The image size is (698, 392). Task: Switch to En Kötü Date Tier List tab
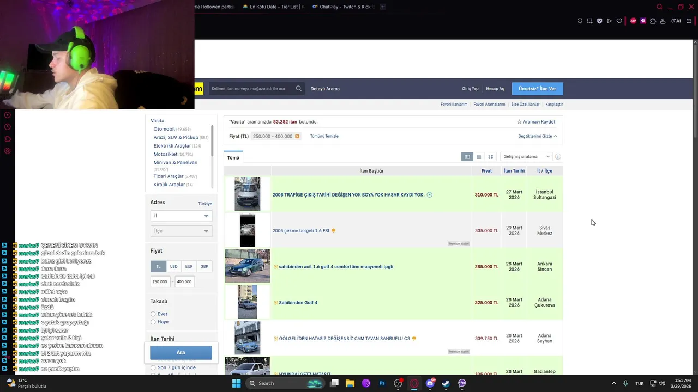coord(273,7)
